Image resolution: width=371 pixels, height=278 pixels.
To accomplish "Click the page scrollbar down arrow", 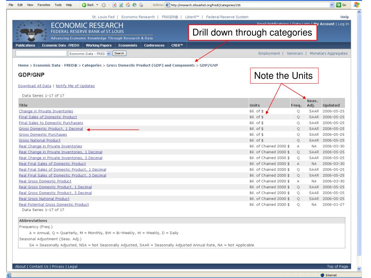I will pyautogui.click(x=359, y=269).
